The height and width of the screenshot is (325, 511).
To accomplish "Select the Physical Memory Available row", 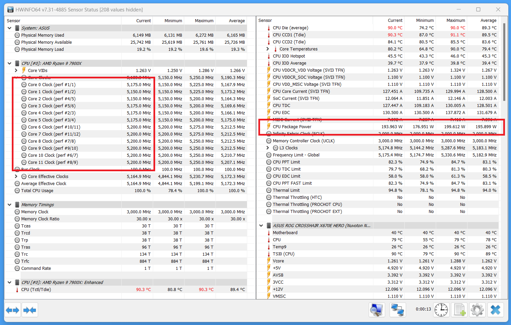I will click(x=126, y=42).
